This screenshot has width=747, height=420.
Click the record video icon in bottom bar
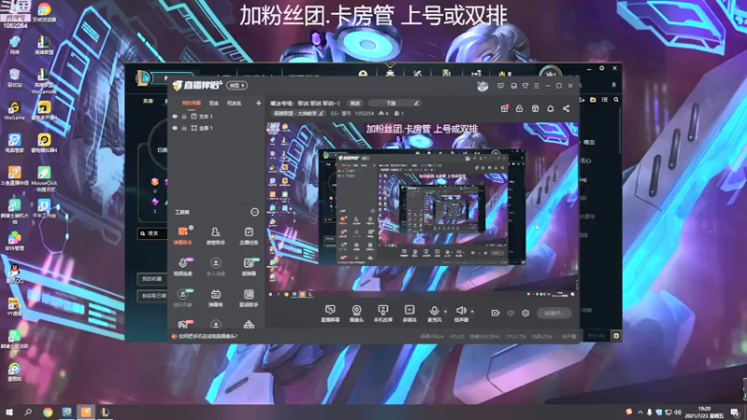pyautogui.click(x=495, y=313)
